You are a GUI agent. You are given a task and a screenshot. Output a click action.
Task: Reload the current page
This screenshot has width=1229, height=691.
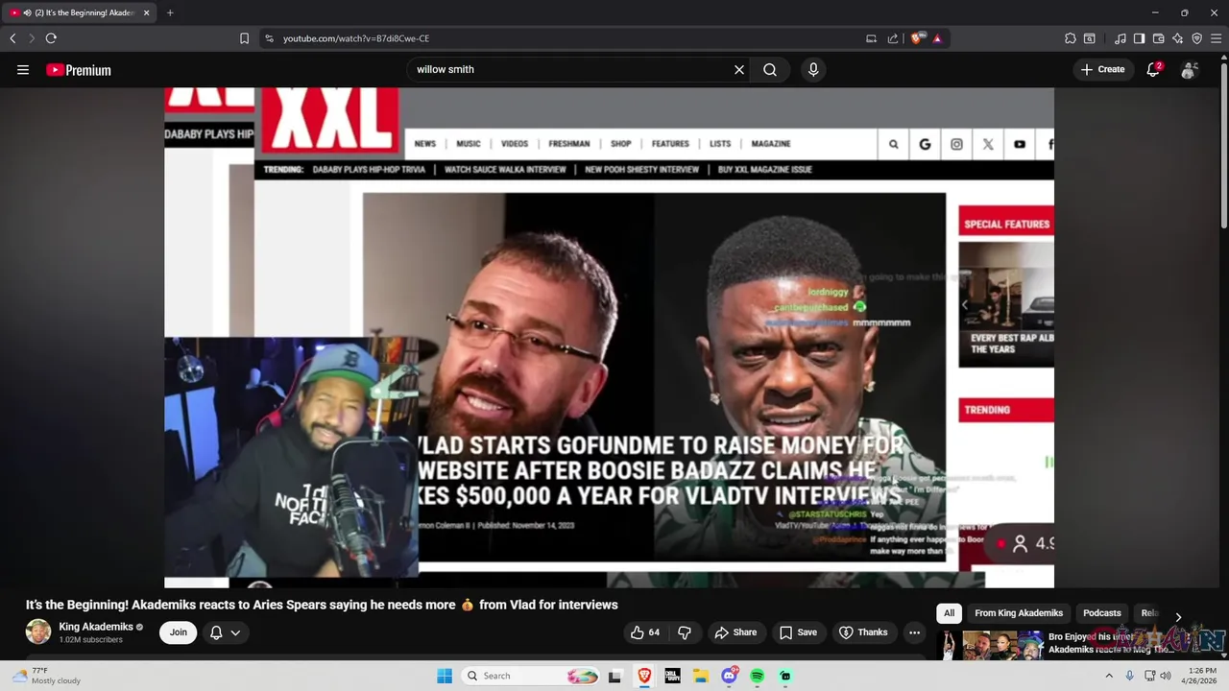click(x=51, y=38)
